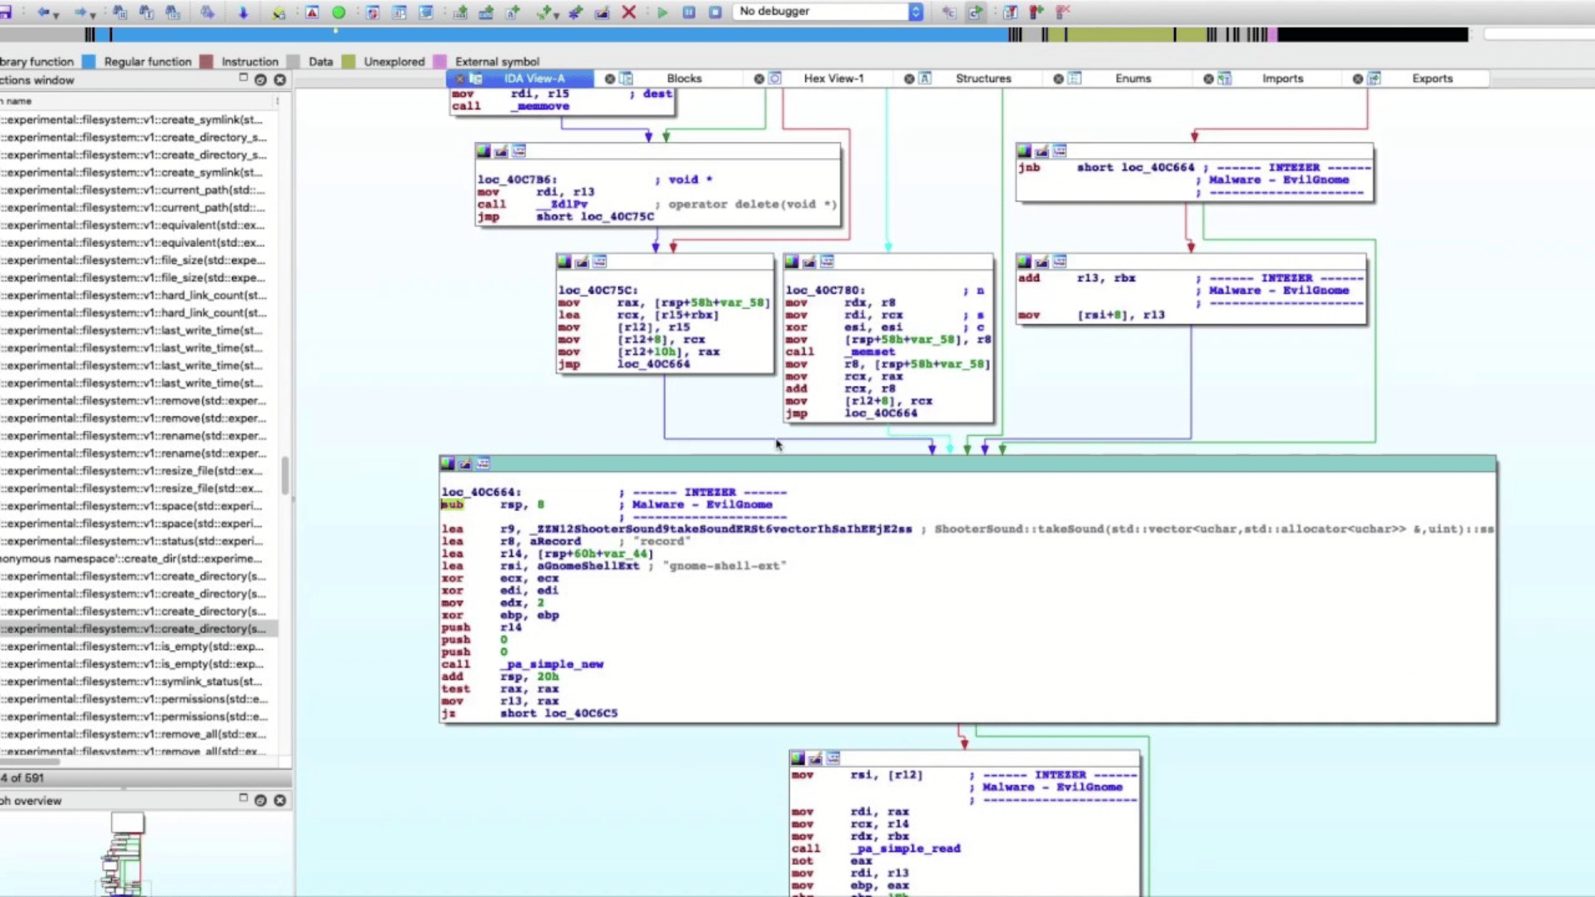Close the Functions window panel

[x=280, y=80]
